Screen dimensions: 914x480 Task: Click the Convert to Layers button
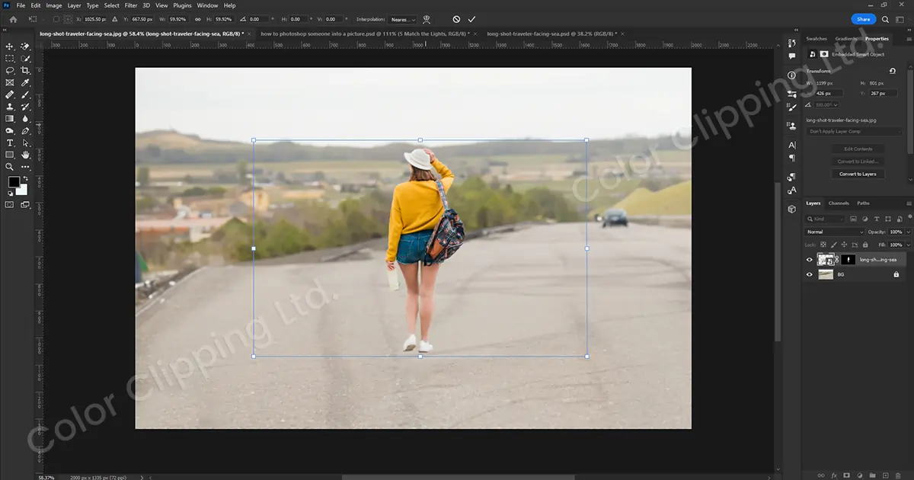(x=858, y=174)
